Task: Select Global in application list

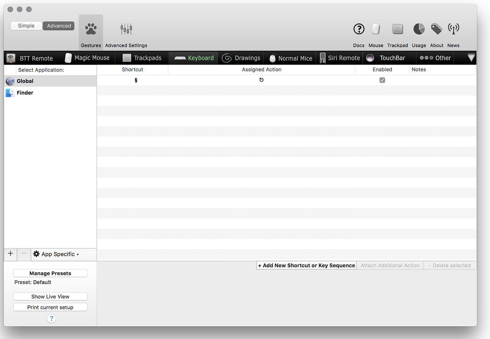Action: [50, 81]
